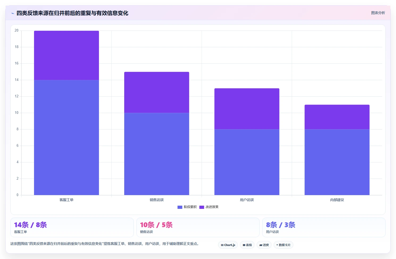The height and width of the screenshot is (259, 396).
Task: Select the purple 改进效果 segment for 销售访谈
Action: (x=157, y=92)
